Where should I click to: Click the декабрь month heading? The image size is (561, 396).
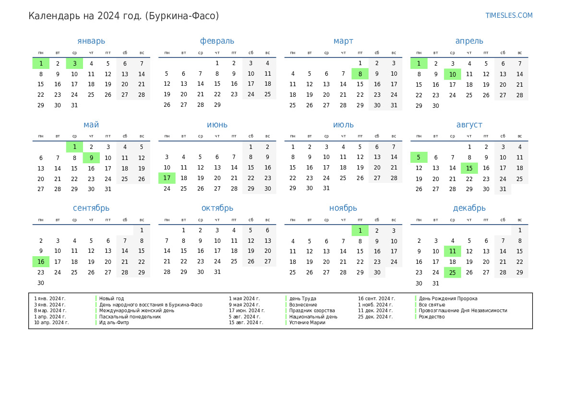tap(469, 208)
